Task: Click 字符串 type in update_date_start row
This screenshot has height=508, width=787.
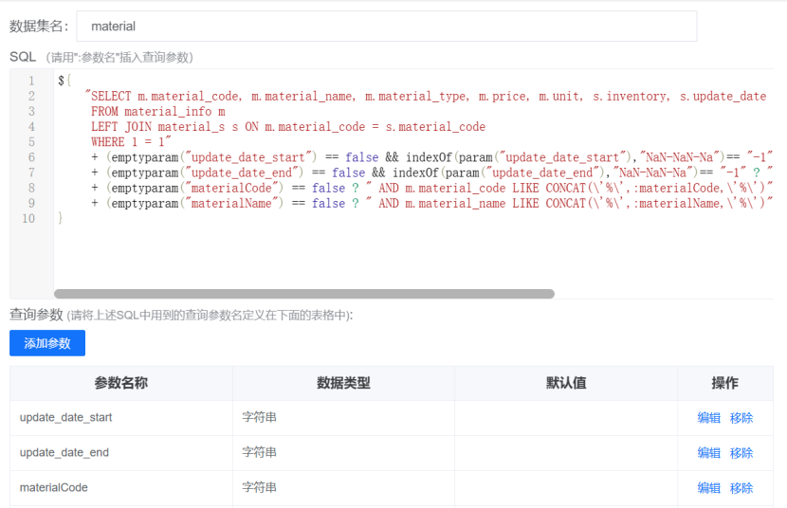Action: click(259, 417)
